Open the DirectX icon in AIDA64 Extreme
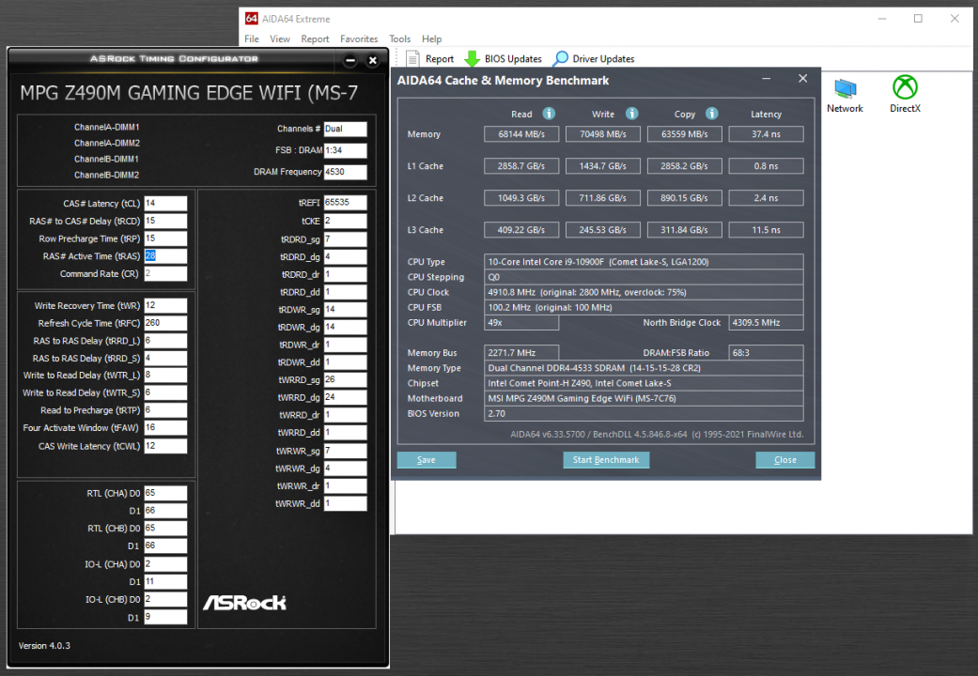The width and height of the screenshot is (978, 676). [x=905, y=88]
